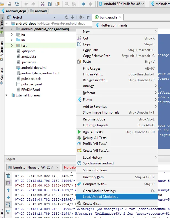Click the Collapse All icon in Project panel
Viewport: 170px width, 218px height.
pyautogui.click(x=72, y=17)
